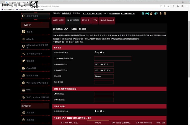190x125 pixels.
Task: Switch to the IPTV tab
Action: (95, 21)
